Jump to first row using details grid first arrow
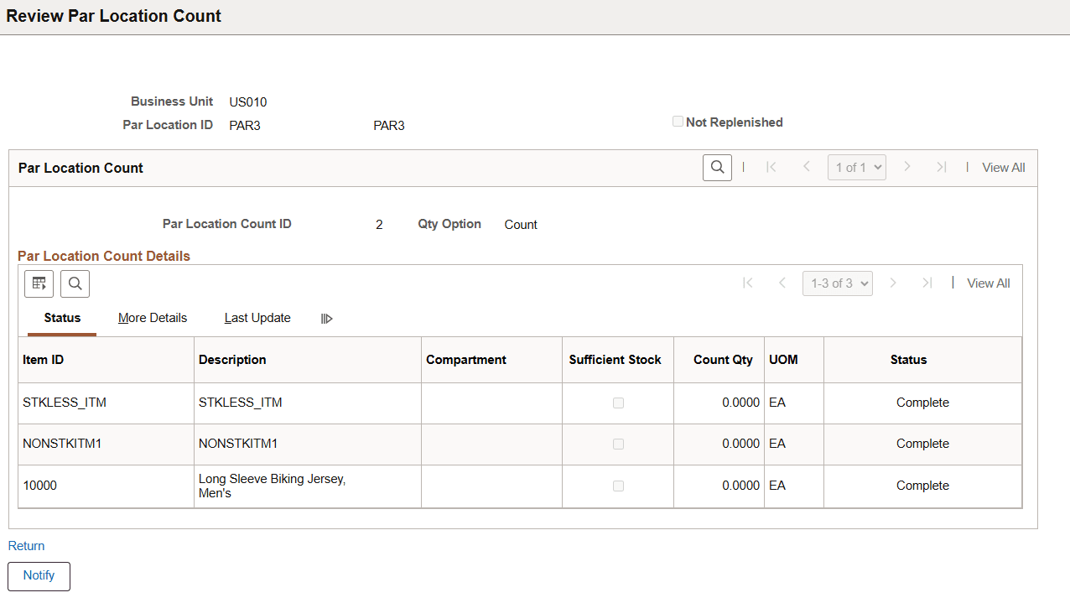 coord(747,283)
